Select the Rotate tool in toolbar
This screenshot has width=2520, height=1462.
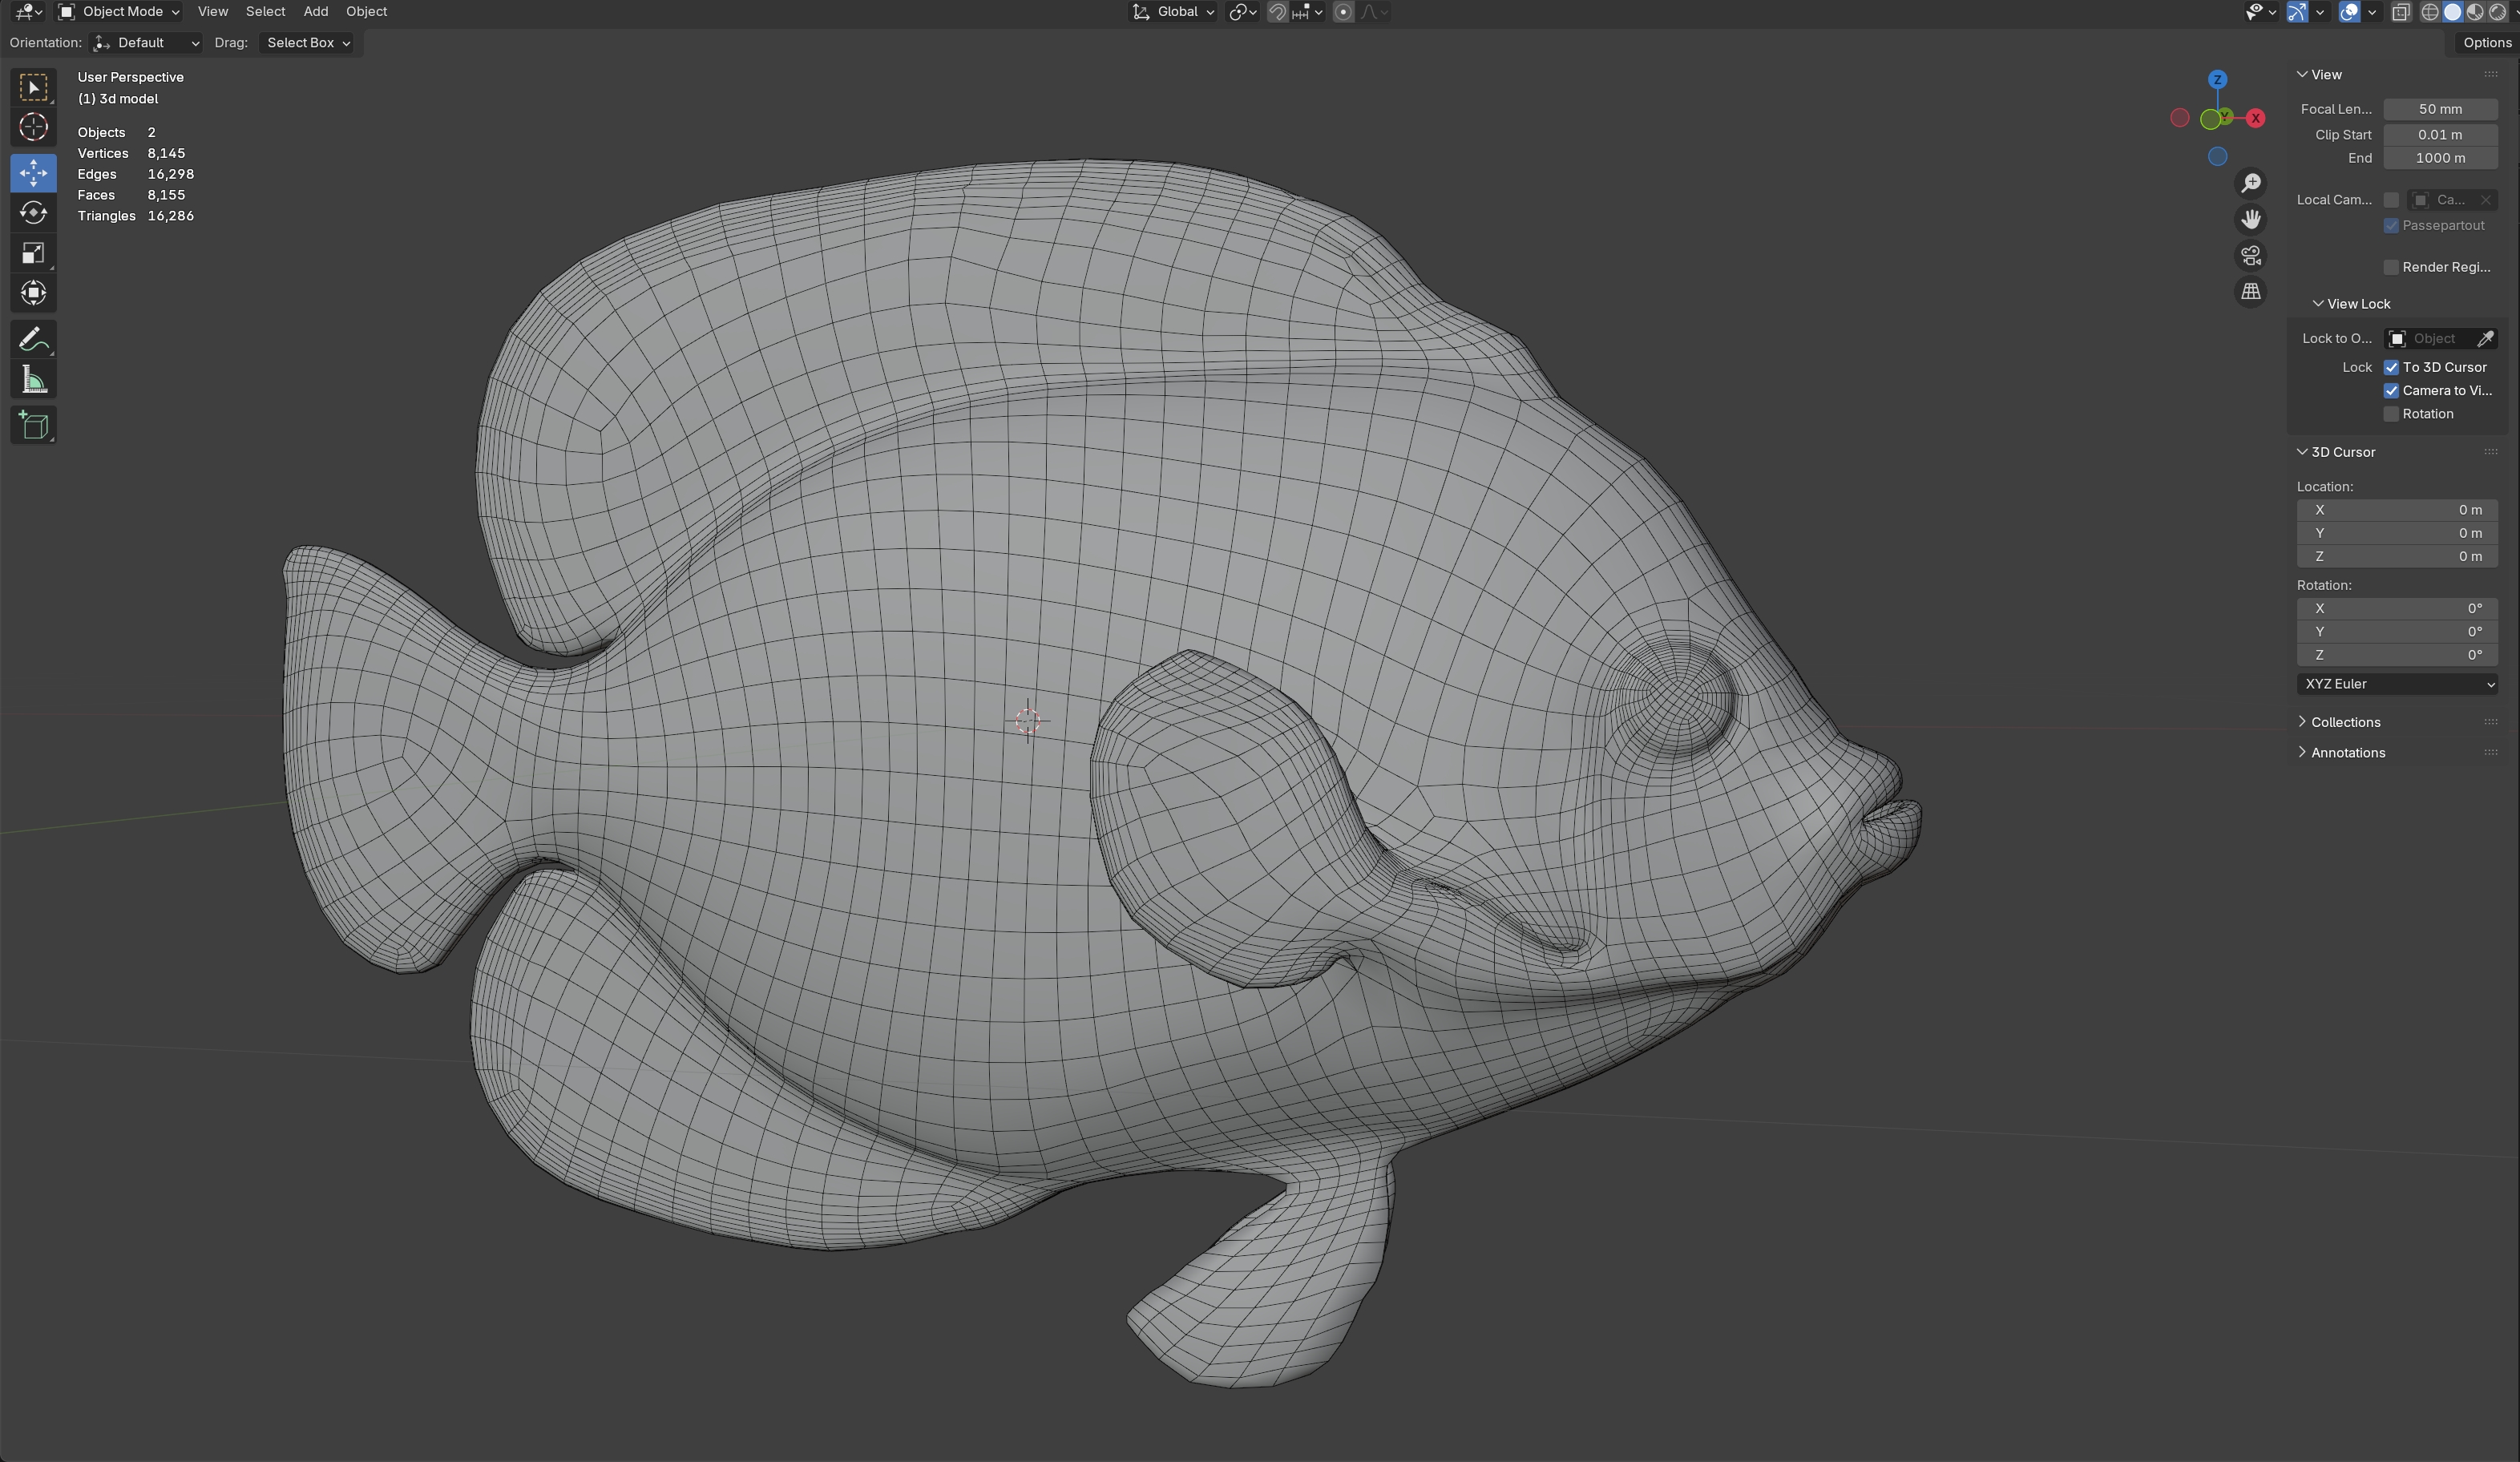[33, 213]
